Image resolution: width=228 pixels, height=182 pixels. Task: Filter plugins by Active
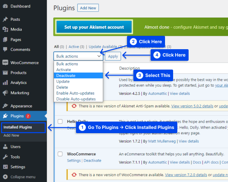click(74, 47)
